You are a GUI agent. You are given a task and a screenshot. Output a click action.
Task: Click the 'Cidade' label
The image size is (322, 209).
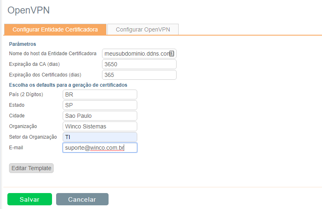17,116
